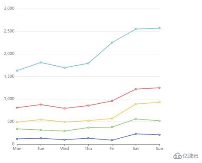Click the light blue line's Sat data point
Viewport: 202px width, 163px height.
tap(136, 29)
